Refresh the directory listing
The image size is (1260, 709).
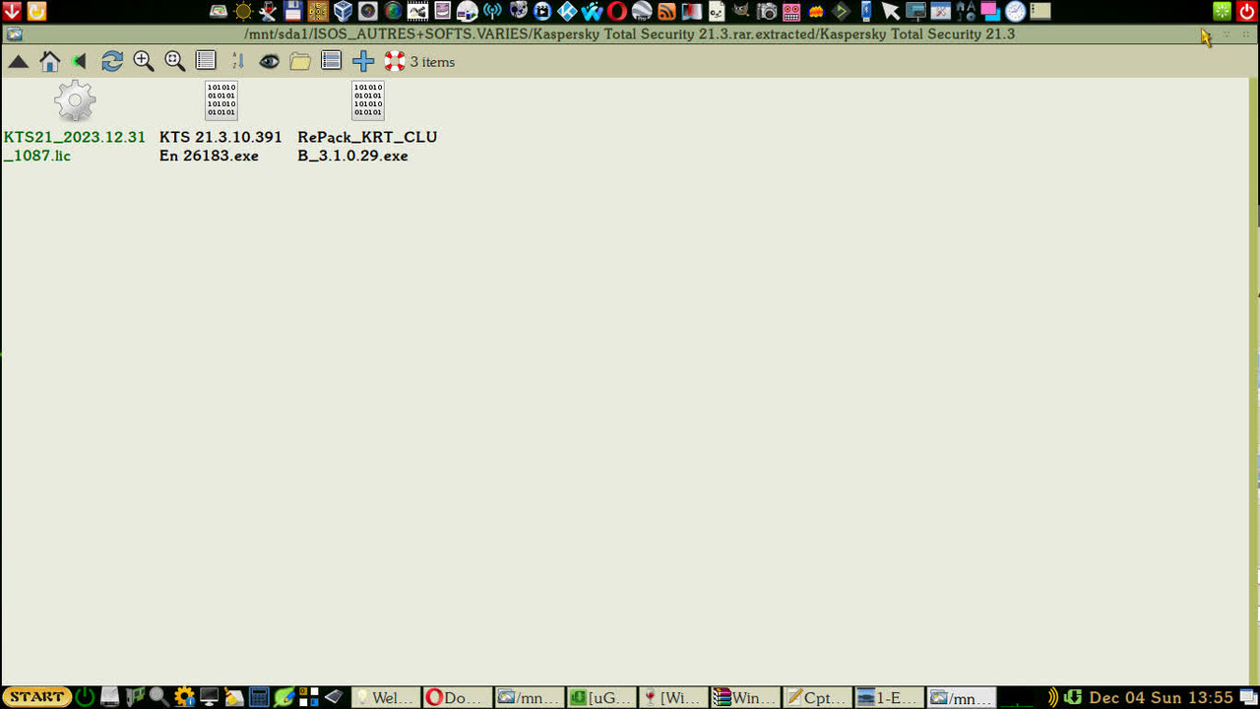[112, 61]
